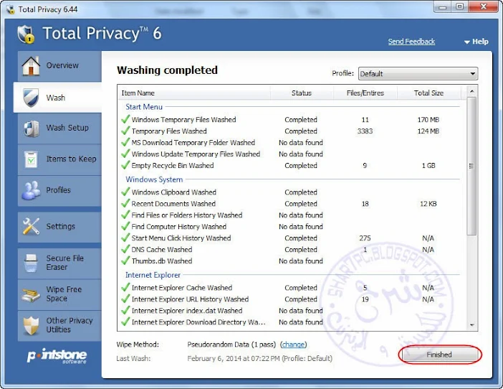Click the Windows System group header
503x389 pixels.
click(154, 179)
